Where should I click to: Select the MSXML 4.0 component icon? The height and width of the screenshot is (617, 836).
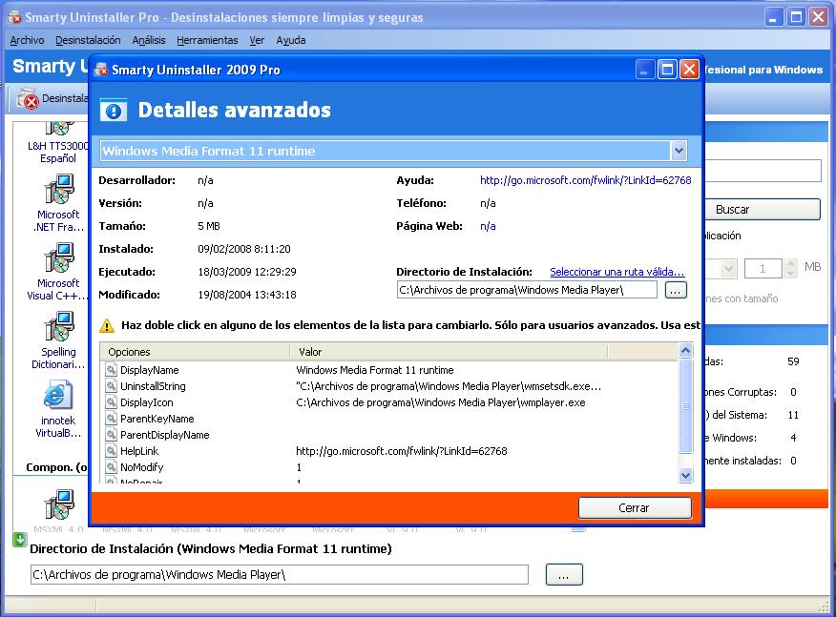click(58, 504)
